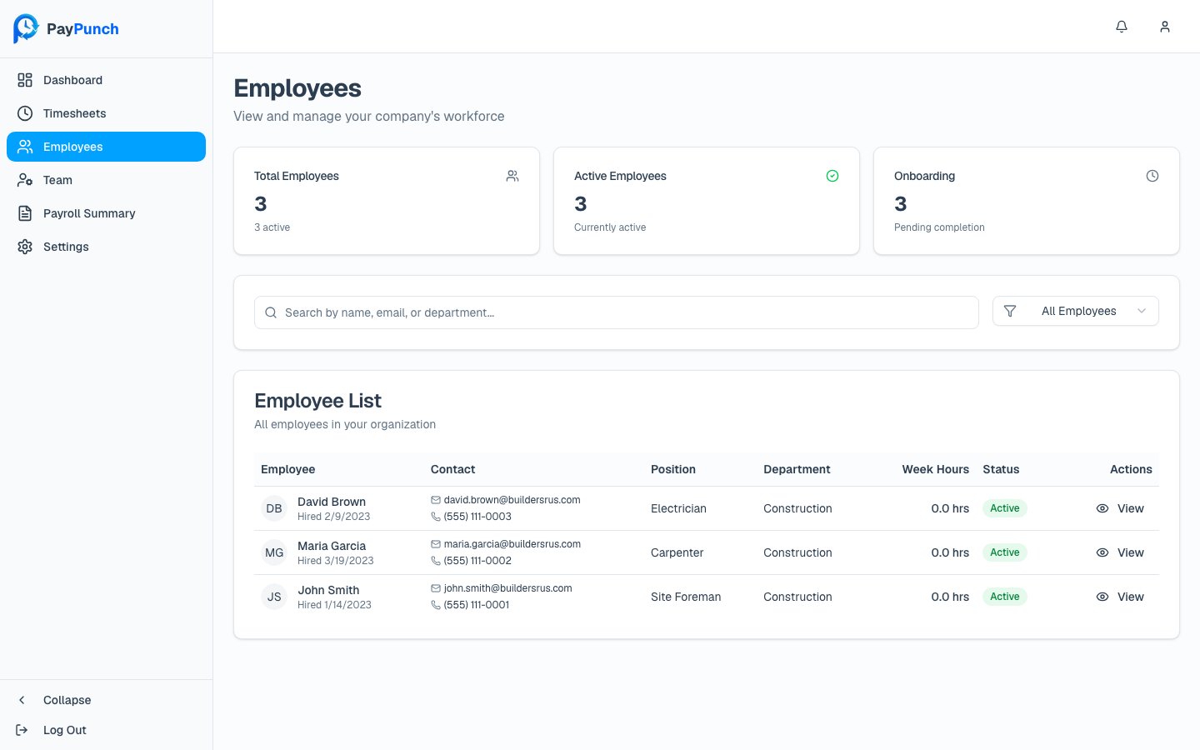Screen dimensions: 1200x750
Task: Click the envelope icon beside david.brown email
Action: 436,500
